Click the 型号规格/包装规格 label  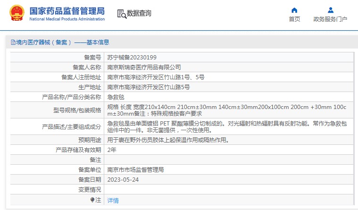(x=77, y=110)
